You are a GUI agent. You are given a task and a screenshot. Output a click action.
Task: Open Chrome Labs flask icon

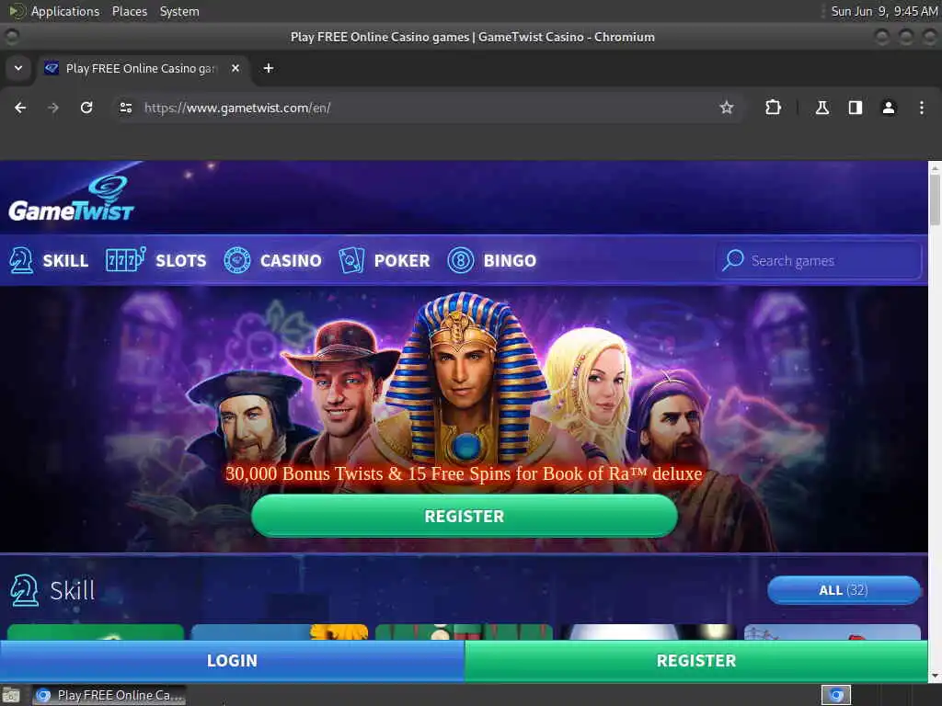821,108
